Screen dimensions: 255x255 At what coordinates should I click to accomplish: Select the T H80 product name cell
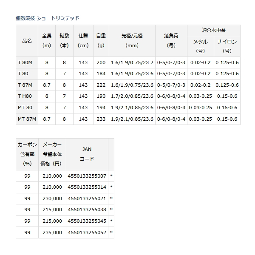(x=27, y=96)
